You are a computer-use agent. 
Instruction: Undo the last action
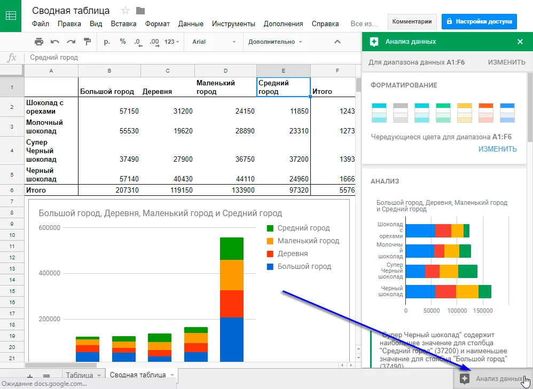coord(54,42)
